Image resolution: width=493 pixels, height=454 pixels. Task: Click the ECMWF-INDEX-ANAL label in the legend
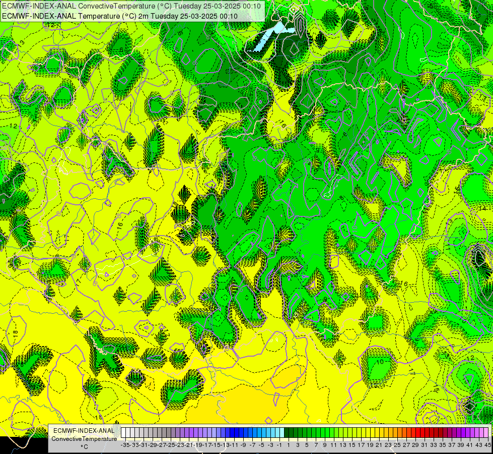[x=84, y=431]
